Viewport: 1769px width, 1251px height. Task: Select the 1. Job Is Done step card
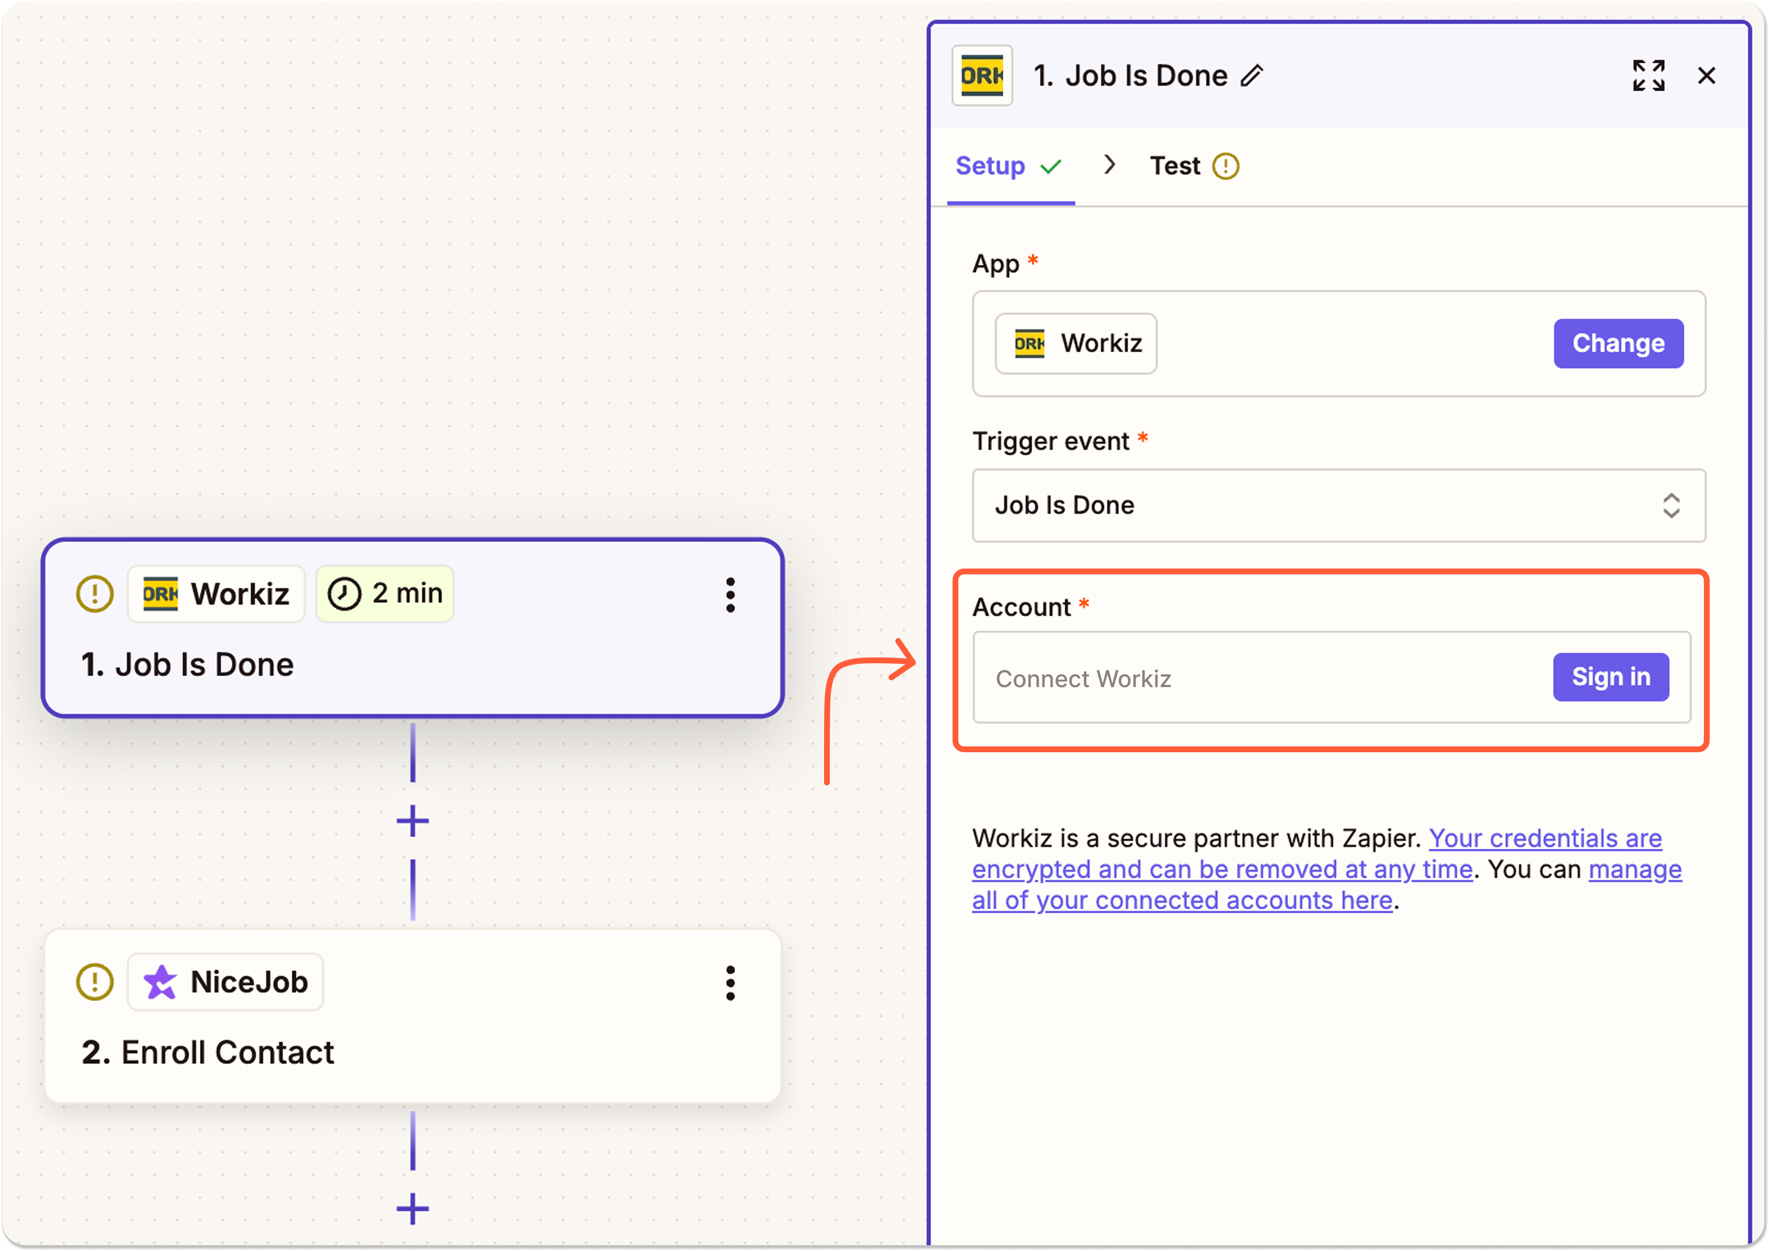[412, 628]
